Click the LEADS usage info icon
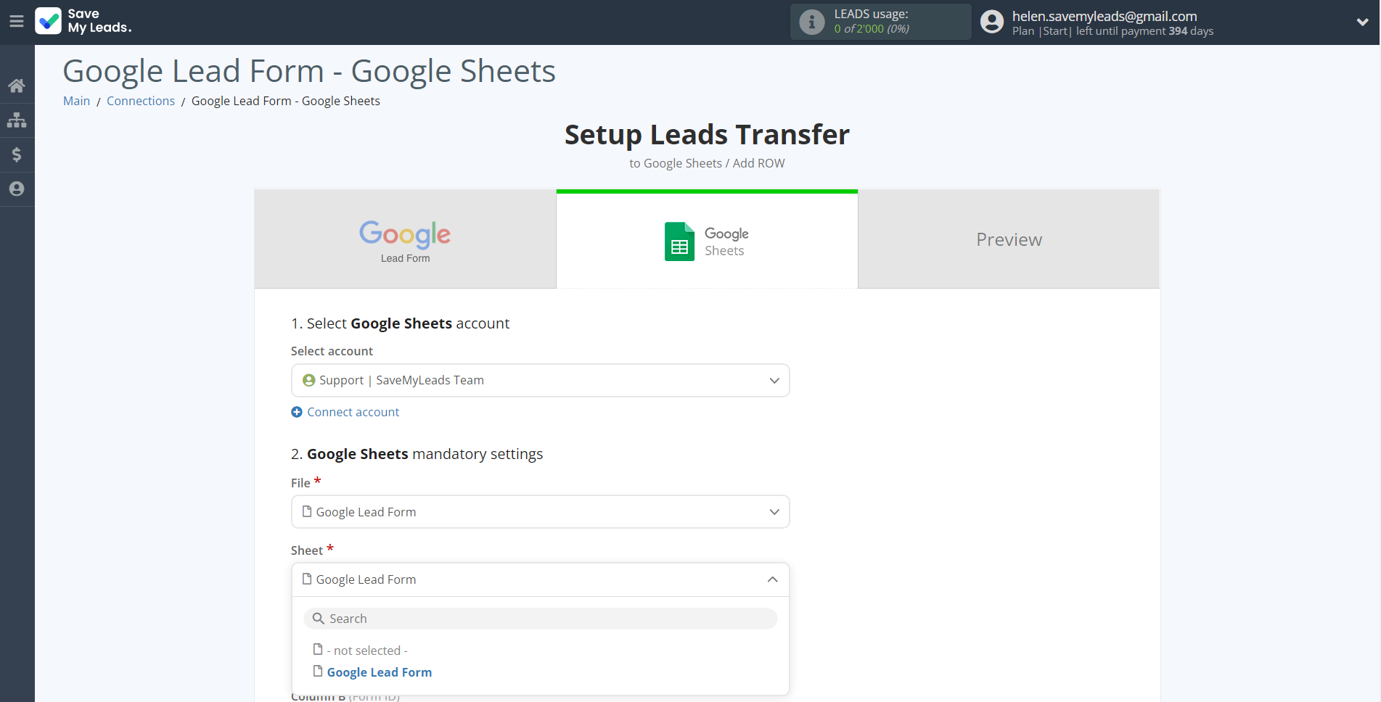 pyautogui.click(x=811, y=22)
